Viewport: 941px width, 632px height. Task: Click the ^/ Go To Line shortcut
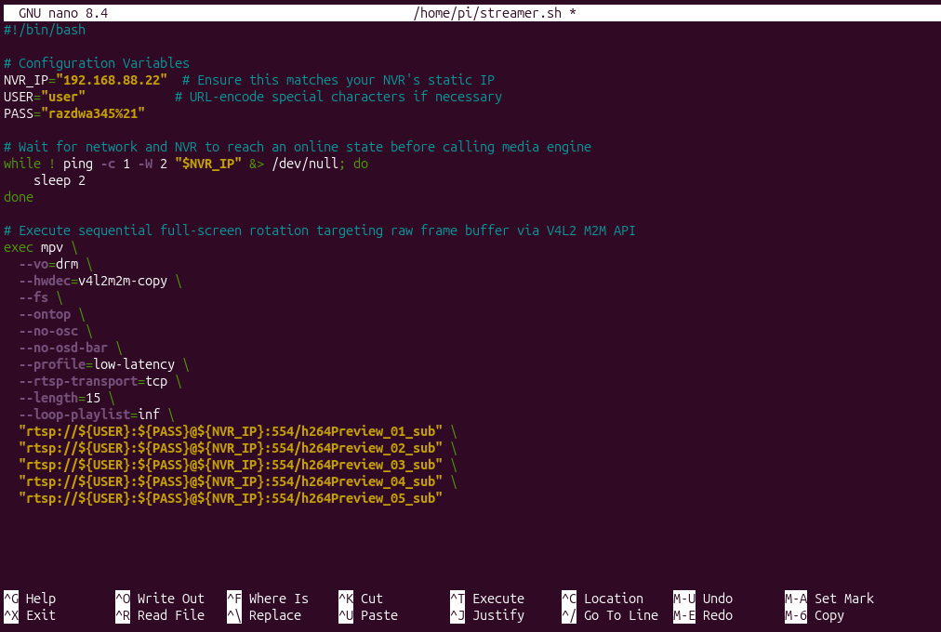pos(610,615)
